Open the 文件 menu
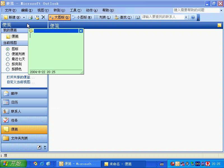Viewport: 224px width, 168px height. click(11, 10)
